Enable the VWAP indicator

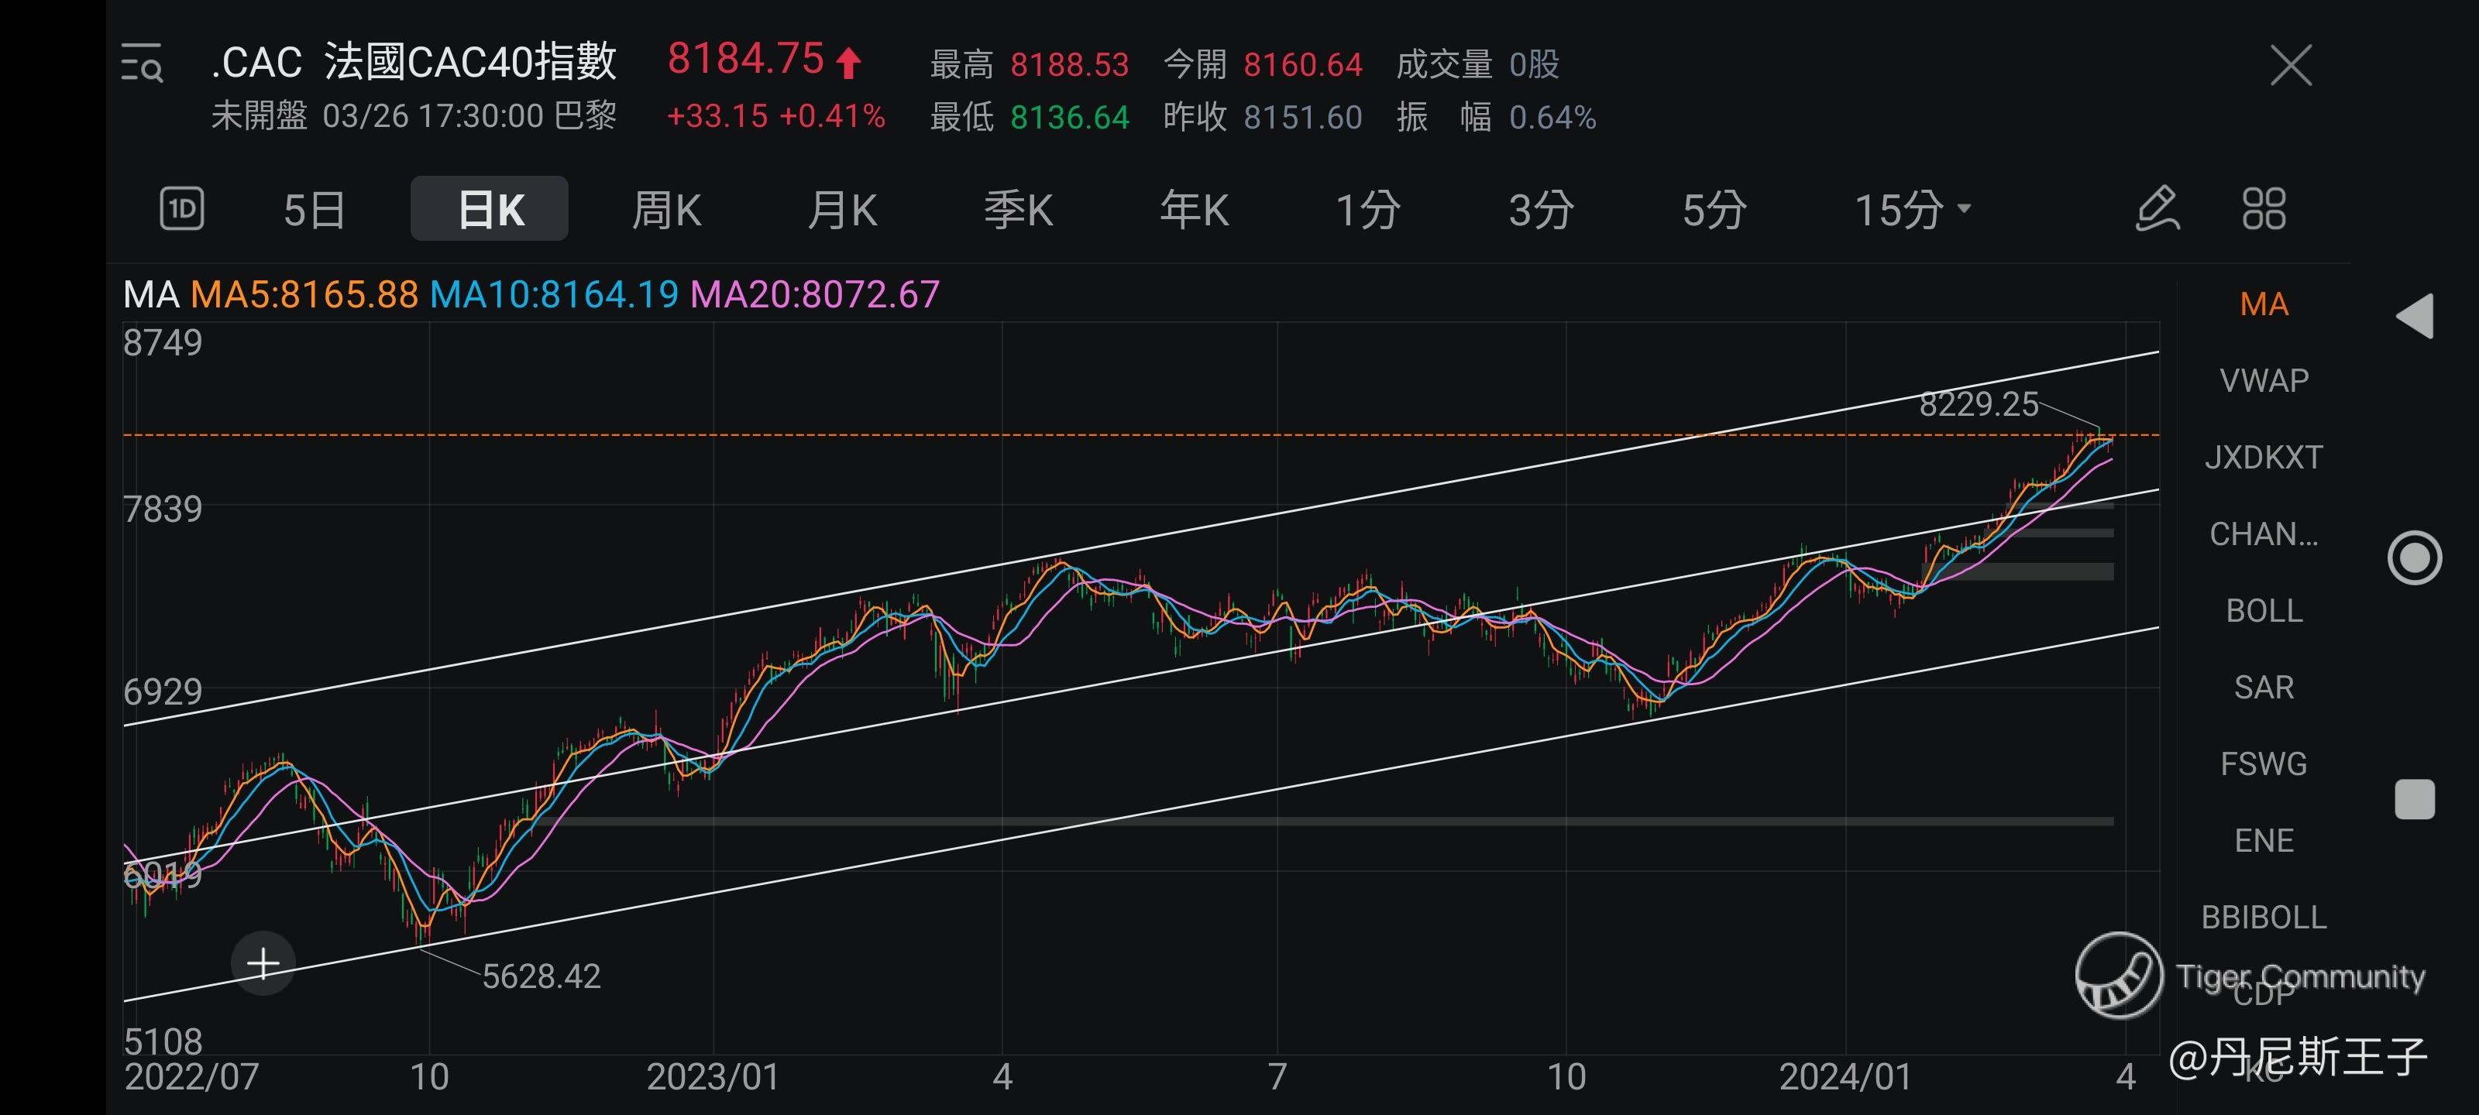(x=2264, y=381)
